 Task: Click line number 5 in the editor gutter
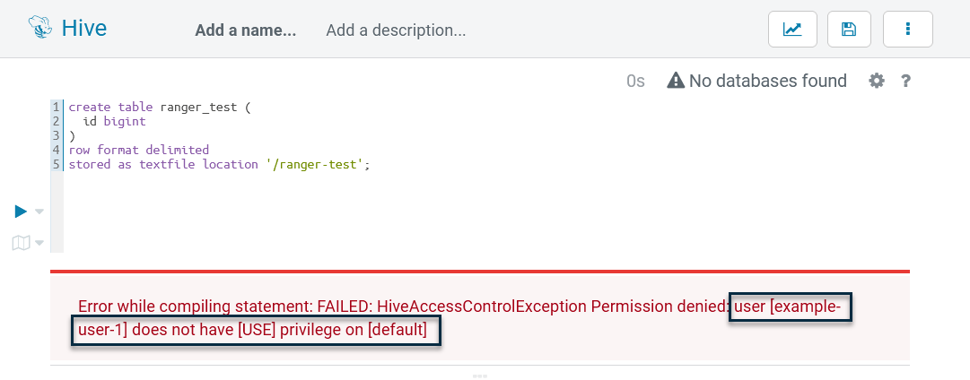pos(56,164)
